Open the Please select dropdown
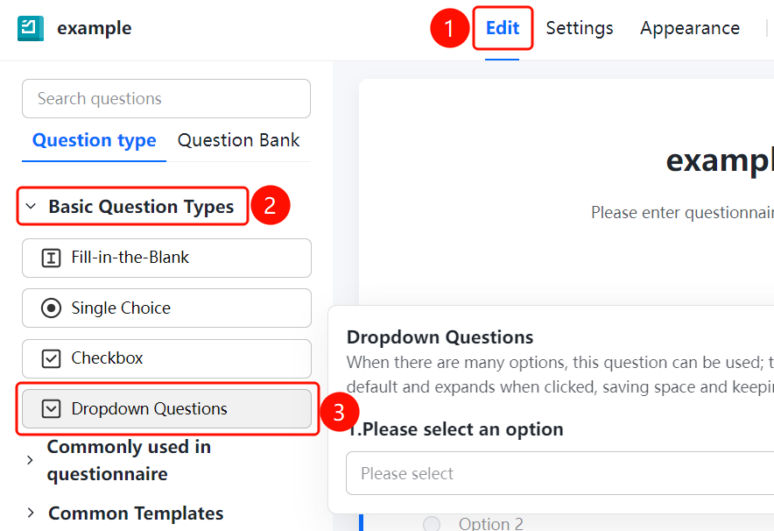 click(x=559, y=473)
